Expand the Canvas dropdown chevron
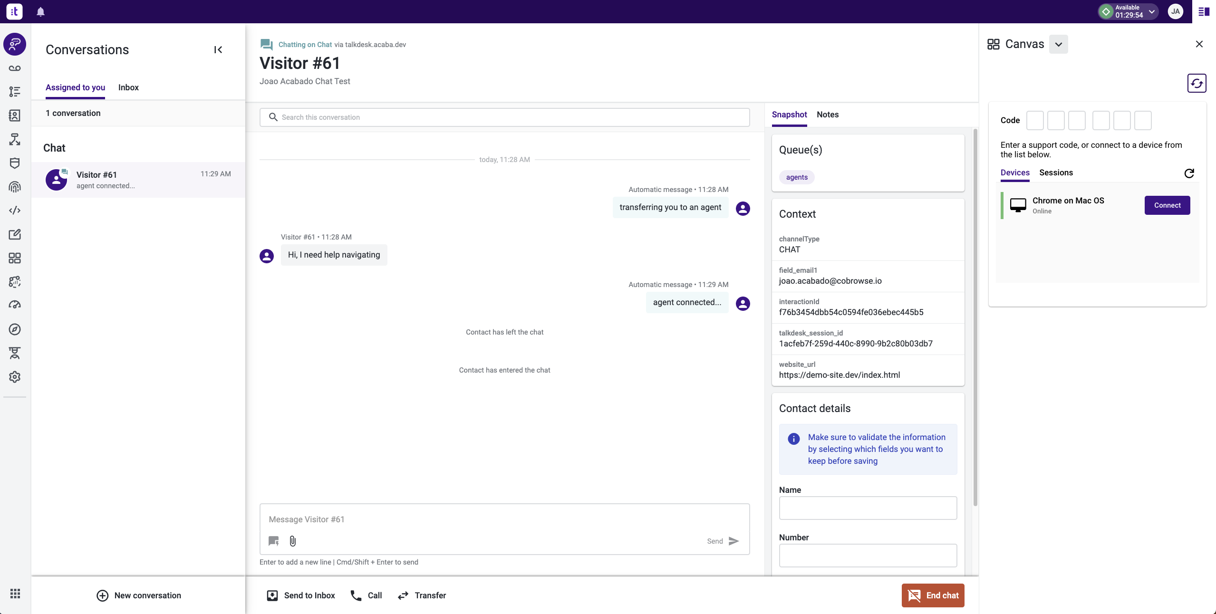 point(1058,44)
